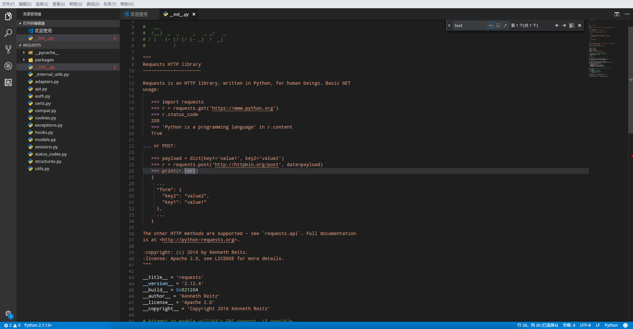
Task: Go to next match in find widget
Action: (564, 25)
